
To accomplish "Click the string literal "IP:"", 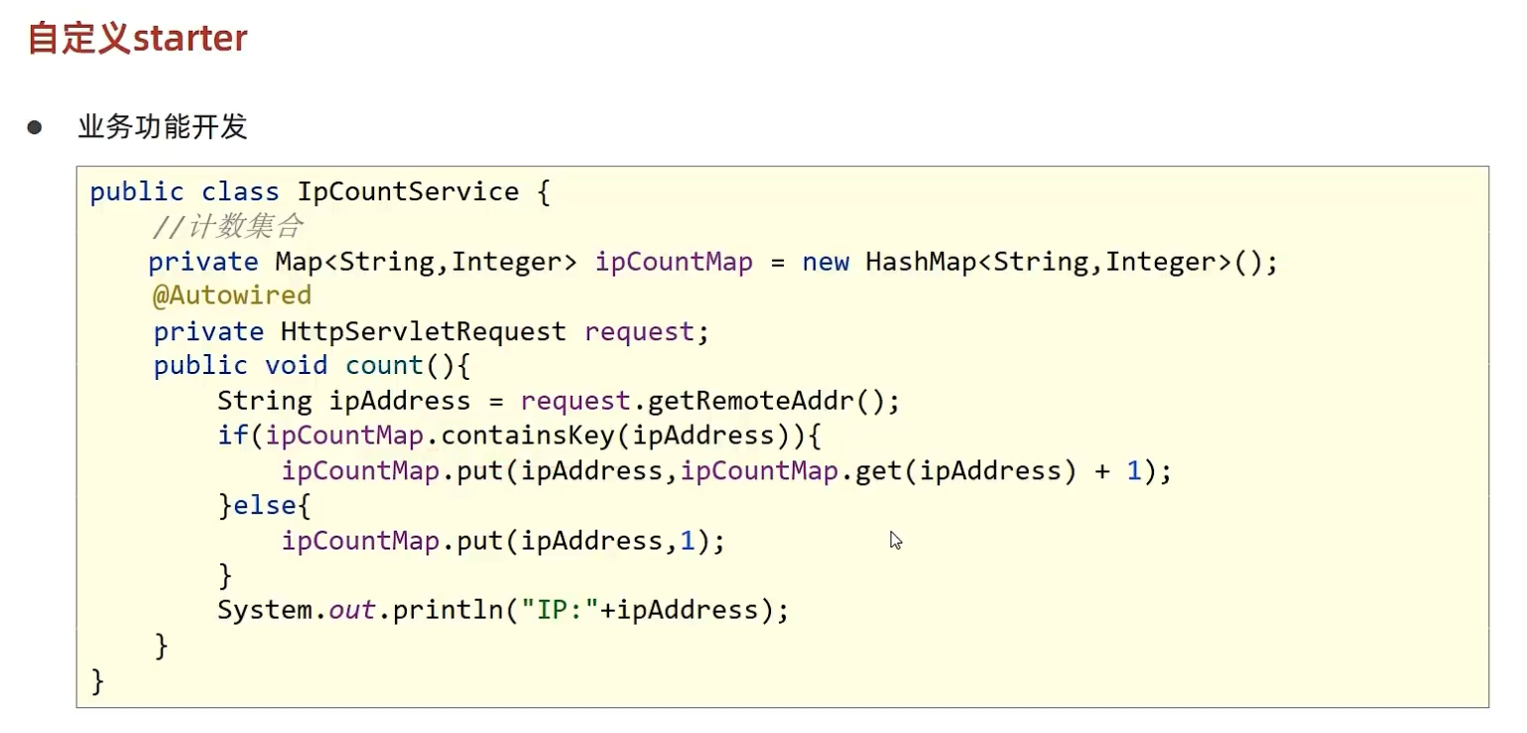I will tap(559, 610).
